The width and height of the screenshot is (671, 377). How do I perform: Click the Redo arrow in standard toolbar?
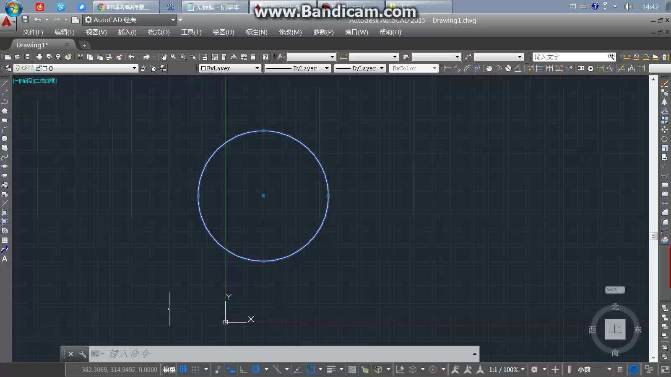pyautogui.click(x=146, y=57)
